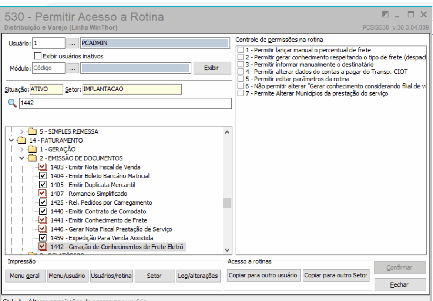This screenshot has width=433, height=301.
Task: Toggle checkbox for 1403 Emitir Nota Fiscal
Action: tap(43, 167)
